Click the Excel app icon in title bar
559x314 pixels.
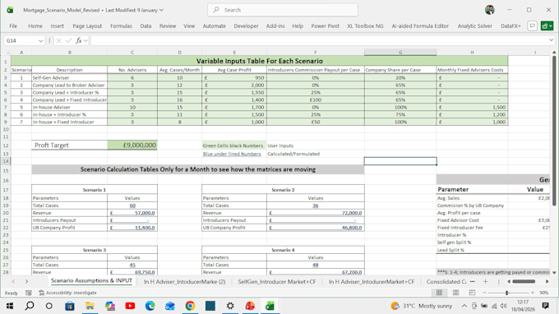click(x=10, y=10)
